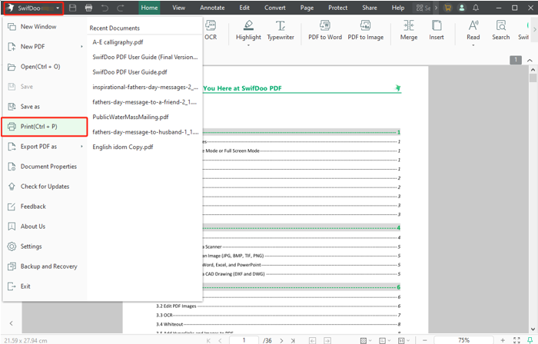
Task: Click the printer icon in the title bar
Action: click(x=88, y=8)
